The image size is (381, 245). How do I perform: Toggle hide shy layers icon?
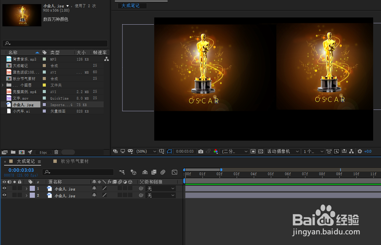(145, 172)
